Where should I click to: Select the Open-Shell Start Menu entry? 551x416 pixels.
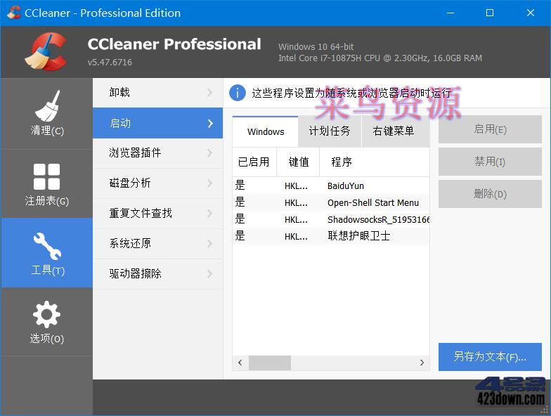[372, 203]
